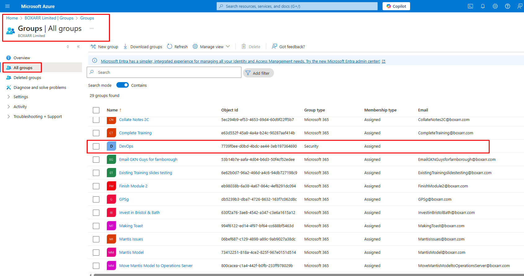The height and width of the screenshot is (276, 524).
Task: Click the CT avatar for Complete Training
Action: click(x=111, y=133)
